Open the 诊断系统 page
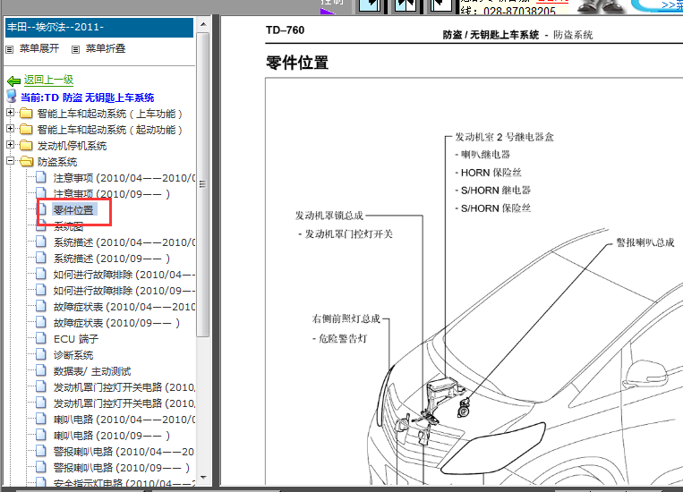Image resolution: width=683 pixels, height=492 pixels. click(x=73, y=355)
